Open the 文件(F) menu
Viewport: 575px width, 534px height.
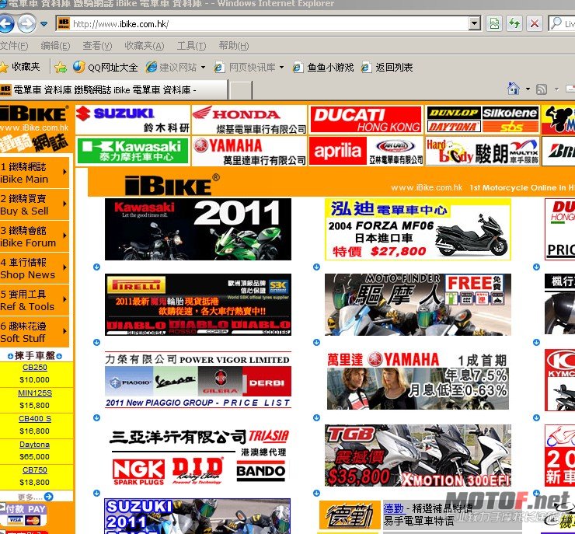click(x=14, y=46)
